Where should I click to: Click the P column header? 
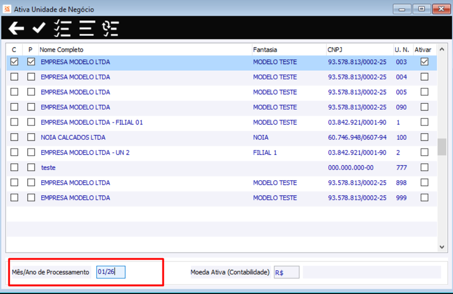point(31,50)
